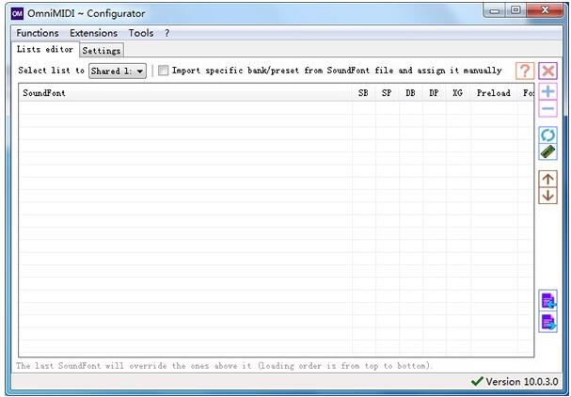Reload the list with the refresh icon
The height and width of the screenshot is (397, 571).
[x=547, y=135]
